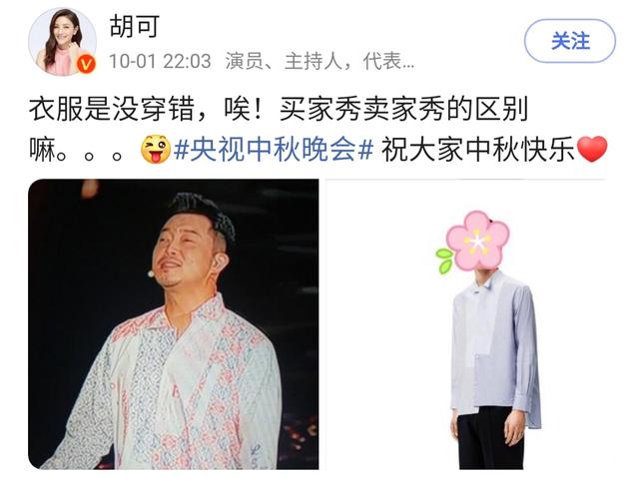Open the right photo of the blue shirt model
639x478 pixels.
point(466,324)
